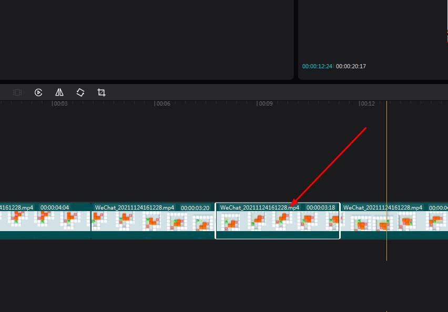Click the 00:00:03:20 duration label on the clip
Screen dimensions: 448x312
(x=195, y=208)
